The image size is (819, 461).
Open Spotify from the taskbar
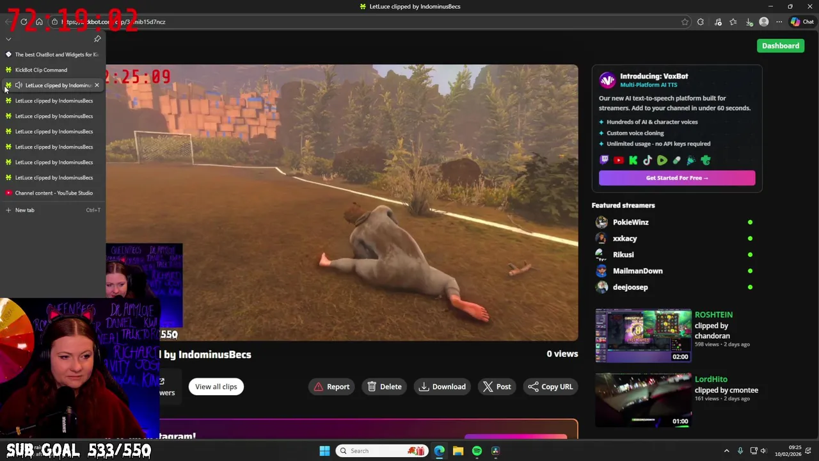[x=477, y=451]
